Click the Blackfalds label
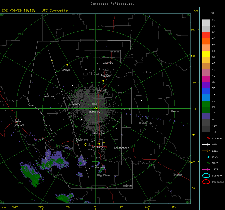 [x=106, y=69]
